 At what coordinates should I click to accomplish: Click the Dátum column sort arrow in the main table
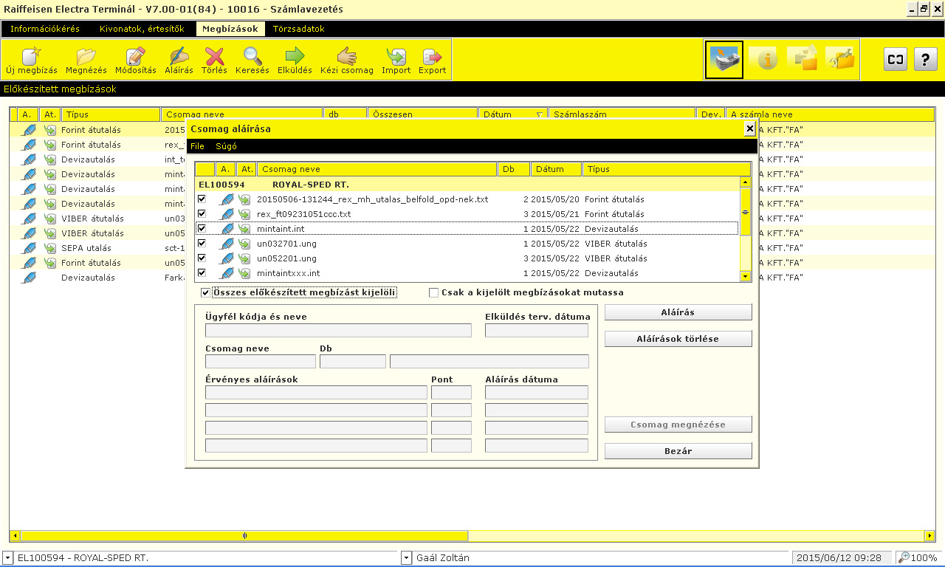coord(540,114)
